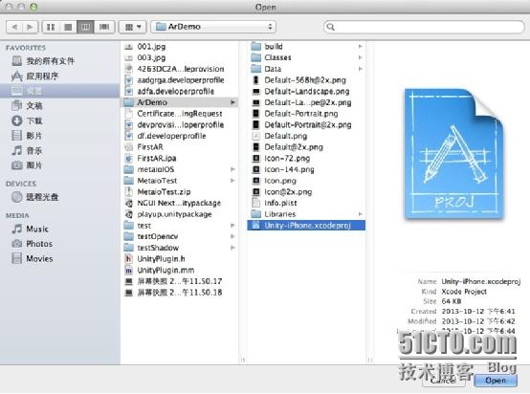
Task: Select screenshot ending 11.50.18
Action: coord(179,293)
